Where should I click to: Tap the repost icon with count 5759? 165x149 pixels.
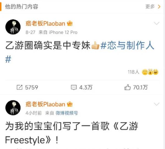pyautogui.click(x=20, y=87)
